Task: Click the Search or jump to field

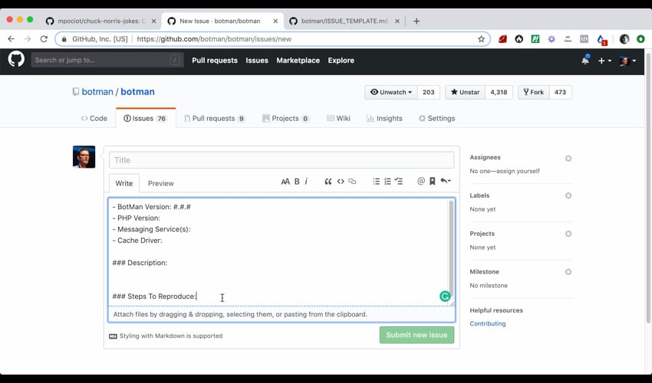Action: click(x=107, y=61)
